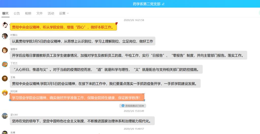The height and width of the screenshot is (134, 260).
Task: Open 潘雪丰's avatar profile
Action: point(5,50)
